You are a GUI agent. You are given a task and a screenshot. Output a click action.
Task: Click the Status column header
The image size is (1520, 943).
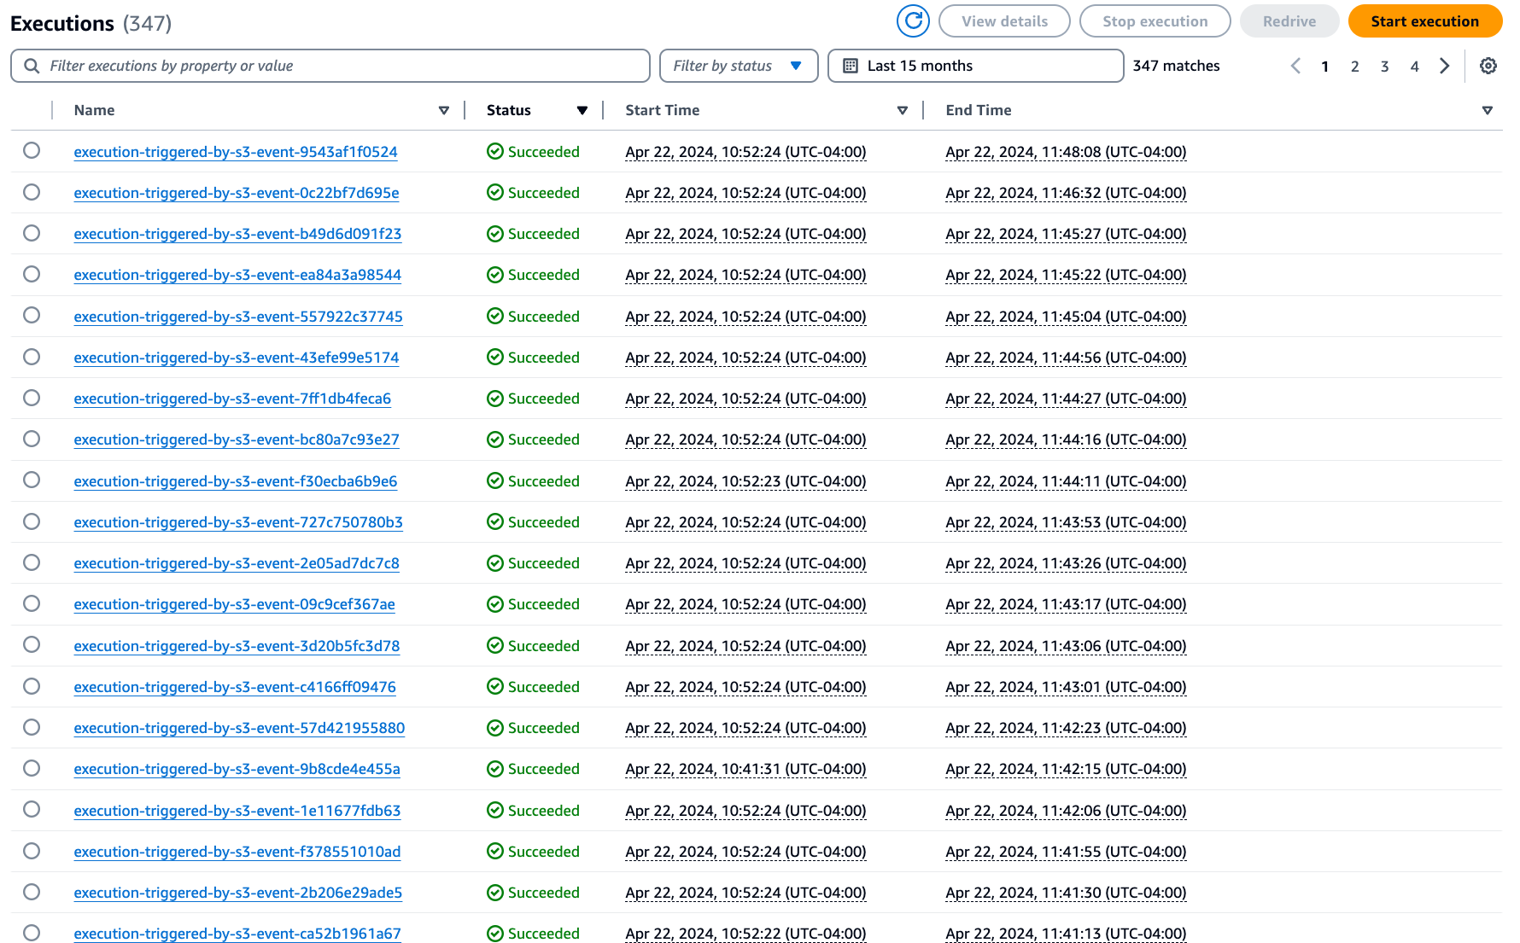coord(509,110)
